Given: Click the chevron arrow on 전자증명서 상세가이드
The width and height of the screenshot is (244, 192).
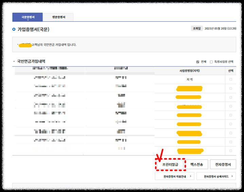Looking at the screenshot, I should (232, 176).
